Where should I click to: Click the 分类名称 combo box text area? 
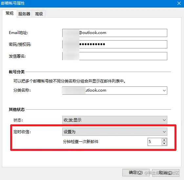(112, 91)
